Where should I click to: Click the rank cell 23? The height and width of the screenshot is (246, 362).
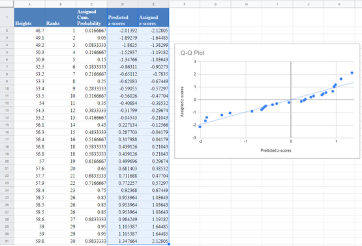[x=61, y=190]
